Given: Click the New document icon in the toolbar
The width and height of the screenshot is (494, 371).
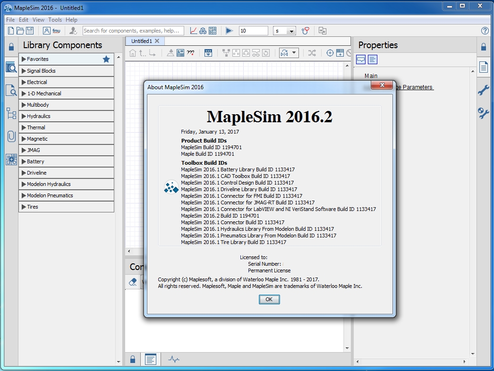Looking at the screenshot, I should [x=11, y=31].
